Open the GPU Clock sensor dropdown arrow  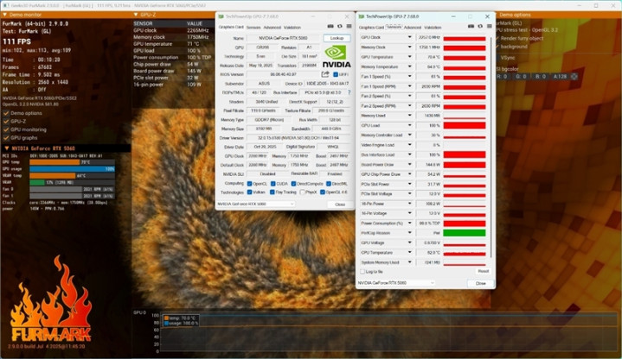pyautogui.click(x=409, y=38)
